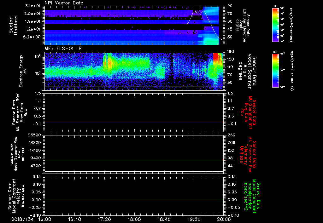323x223 pixels.
Task: Click the DEF color scale bar
Action: (276, 71)
